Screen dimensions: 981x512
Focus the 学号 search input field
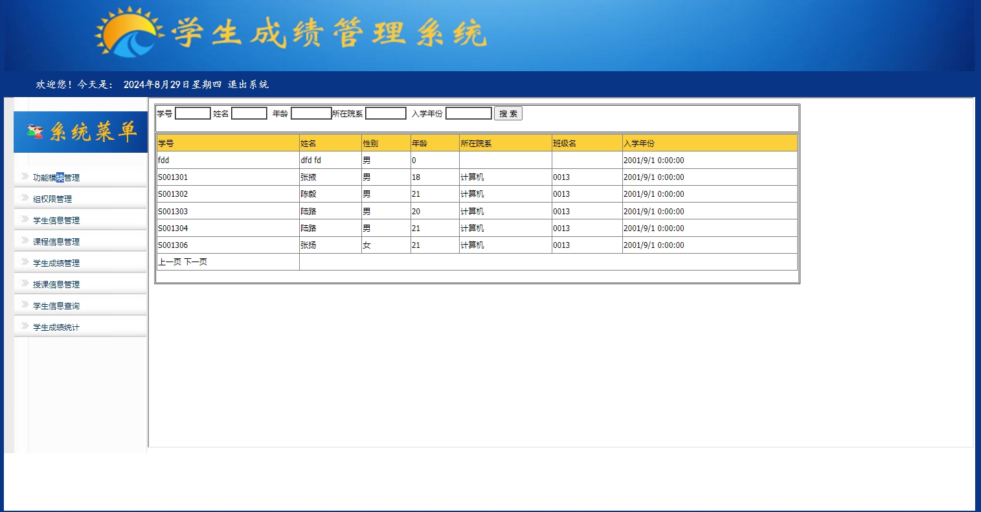(192, 113)
